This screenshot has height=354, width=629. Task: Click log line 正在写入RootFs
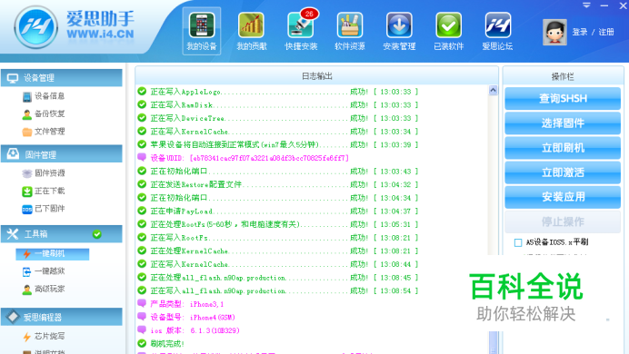pyautogui.click(x=277, y=238)
